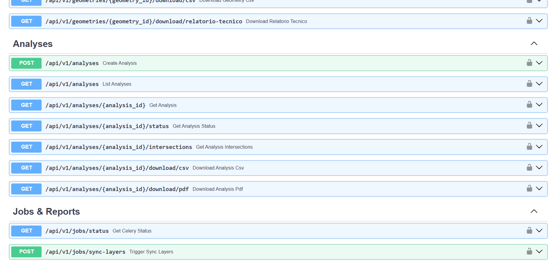
Task: Click the lock icon for Download Relatorio Tecnico
Action: click(529, 21)
